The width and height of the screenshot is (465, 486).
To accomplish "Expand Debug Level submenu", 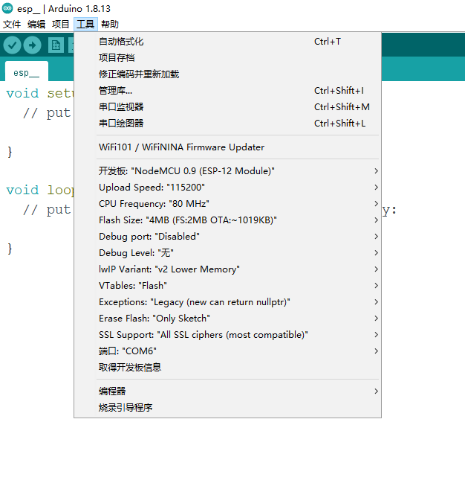I will pos(227,253).
